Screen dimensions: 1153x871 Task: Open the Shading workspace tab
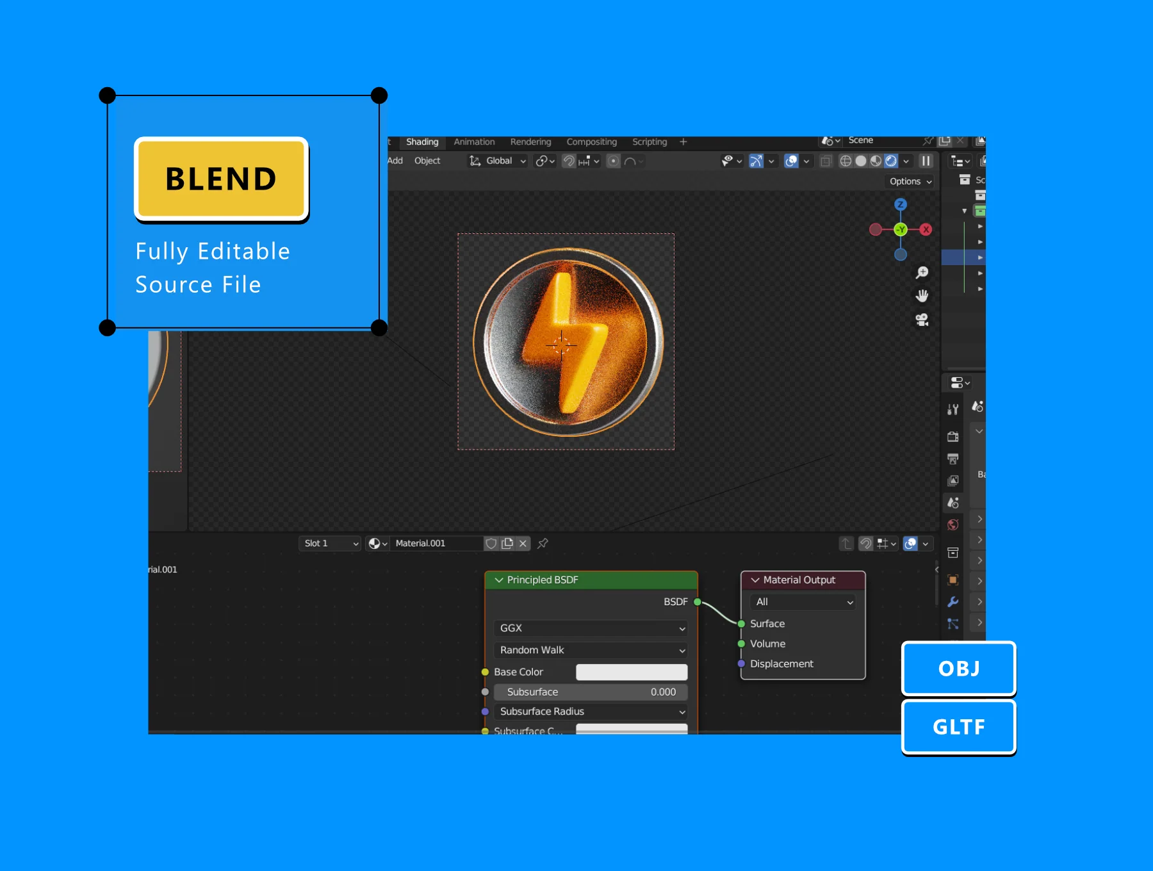422,142
